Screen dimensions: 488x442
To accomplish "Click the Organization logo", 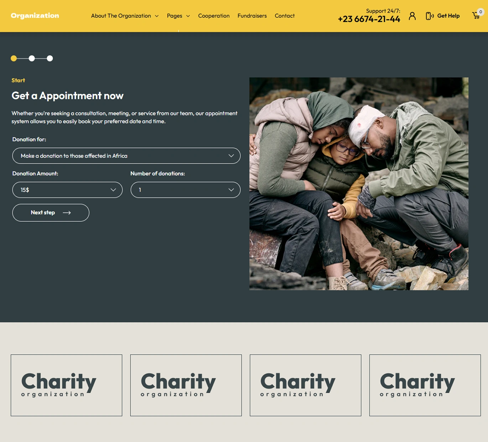I will (x=35, y=16).
